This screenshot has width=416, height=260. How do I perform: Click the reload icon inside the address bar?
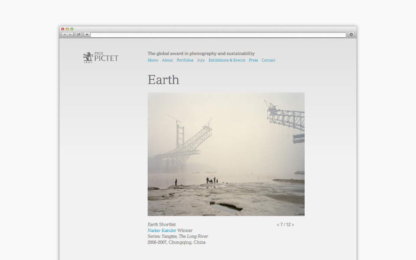click(351, 34)
